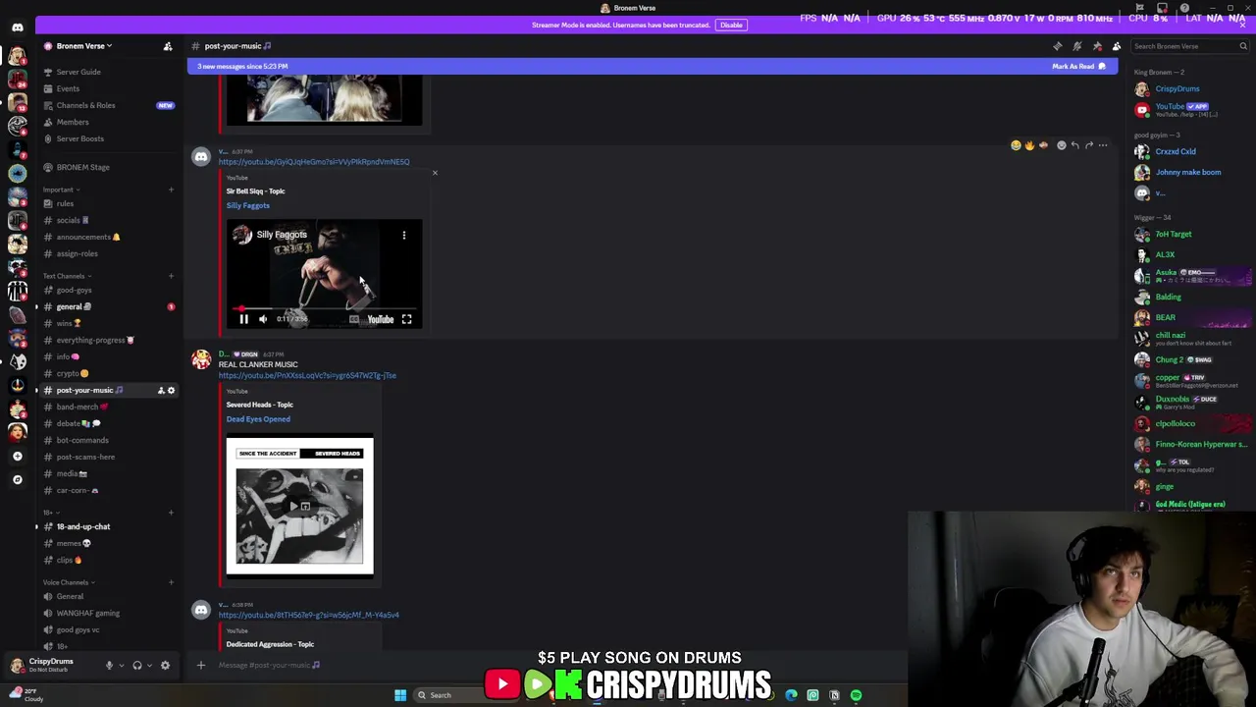
Task: Add a server plus icon
Action: [17, 456]
